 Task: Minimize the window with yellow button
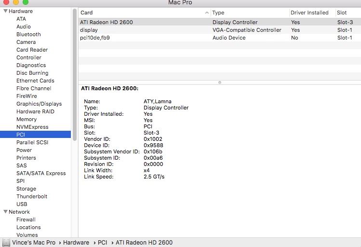pyautogui.click(x=16, y=2)
